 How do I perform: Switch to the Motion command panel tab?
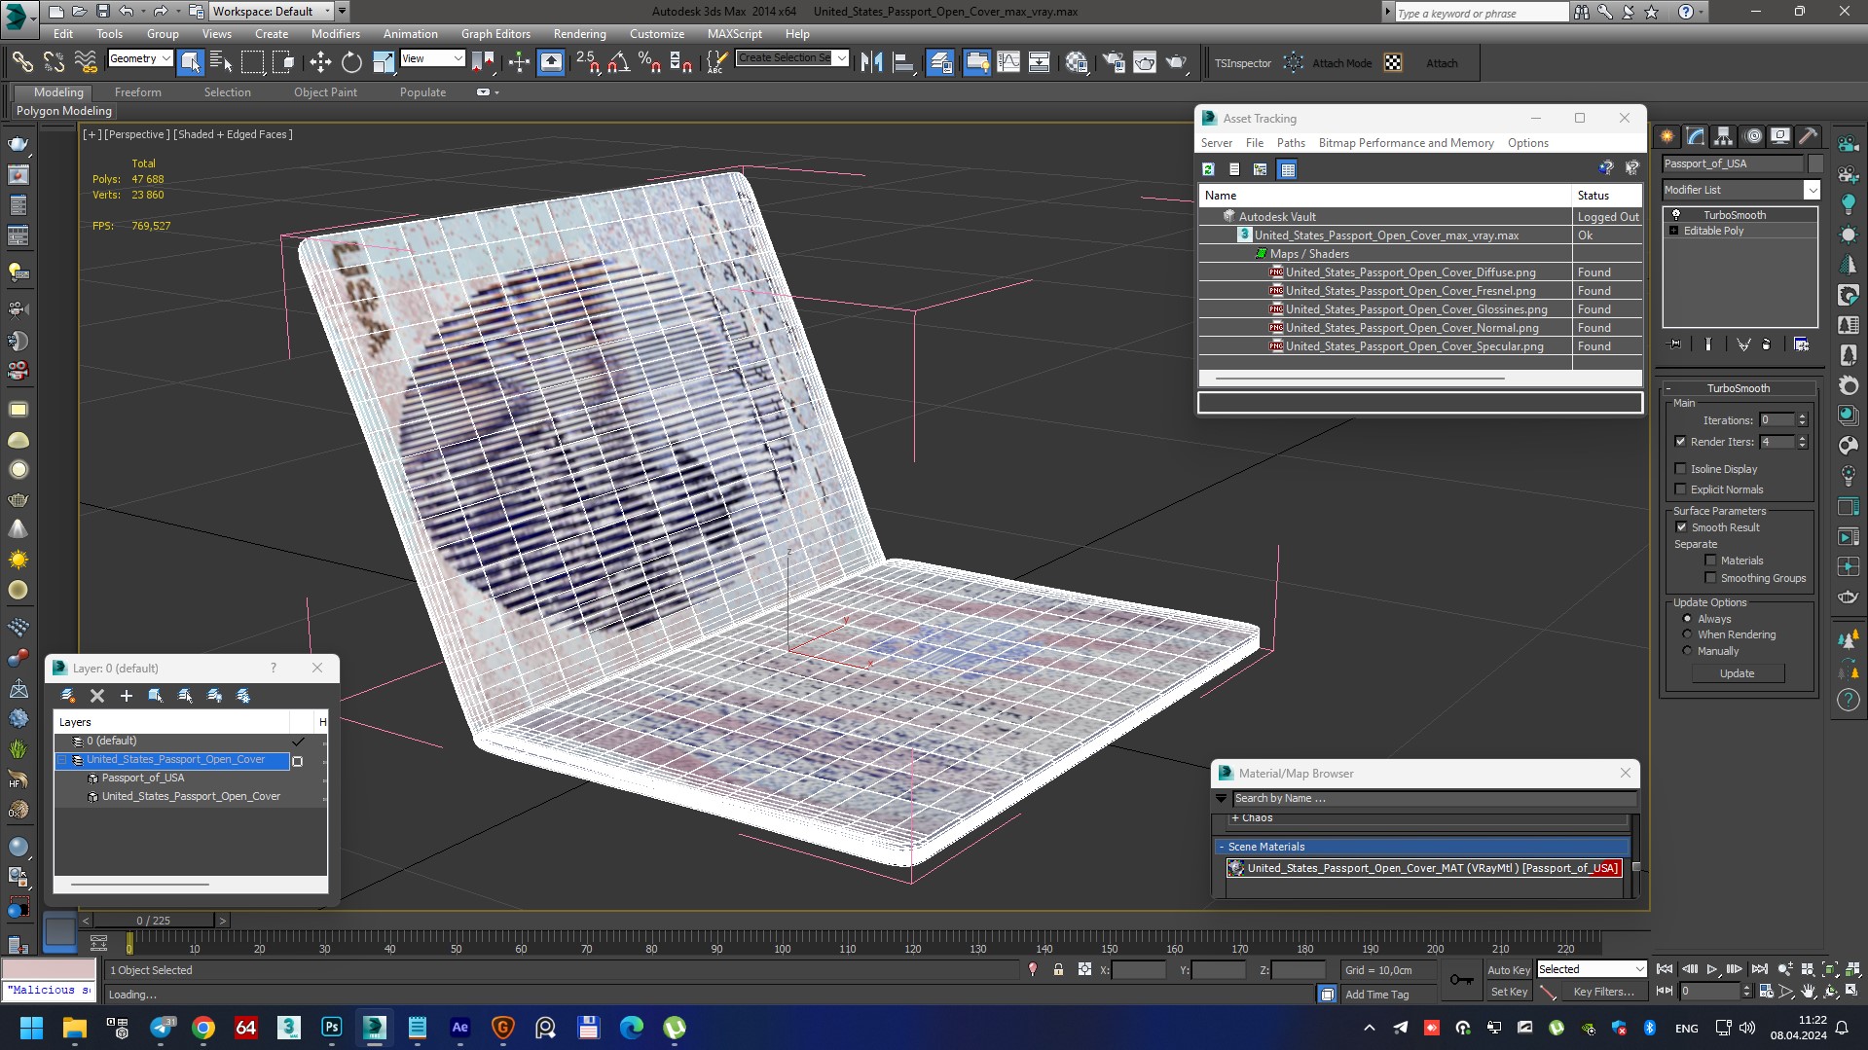(1753, 136)
